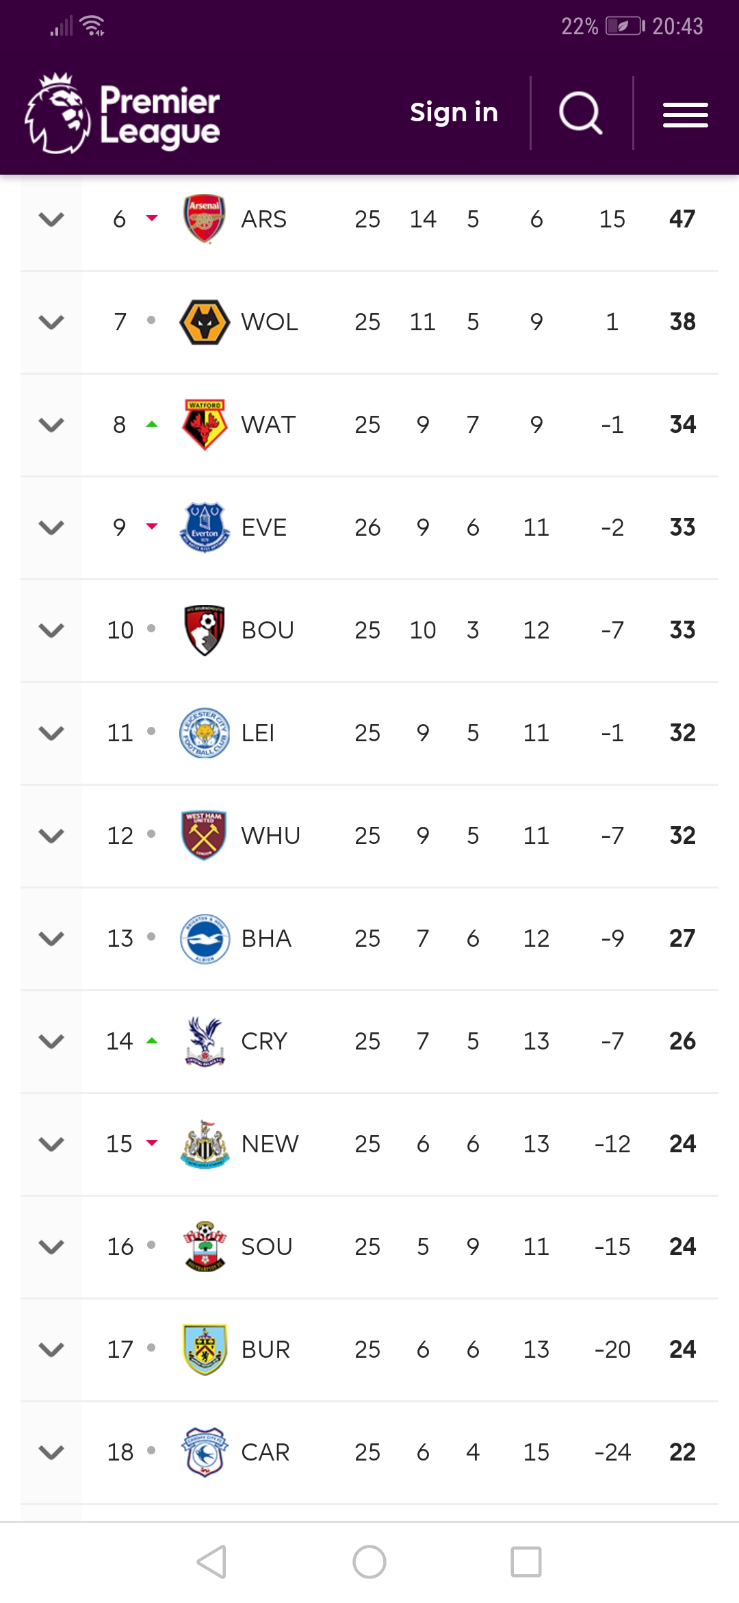Select the Wolves club crest

[x=204, y=321]
